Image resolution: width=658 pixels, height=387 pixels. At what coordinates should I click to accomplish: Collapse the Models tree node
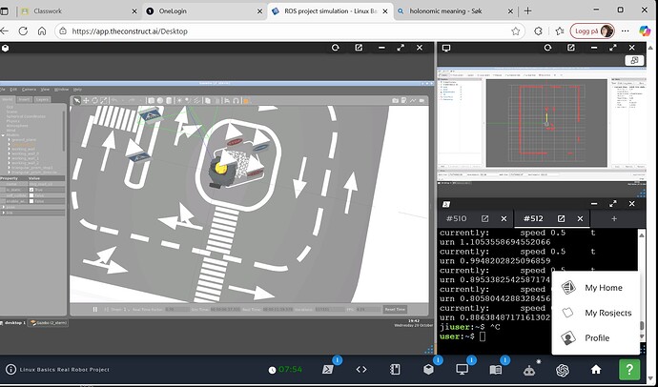[4, 135]
